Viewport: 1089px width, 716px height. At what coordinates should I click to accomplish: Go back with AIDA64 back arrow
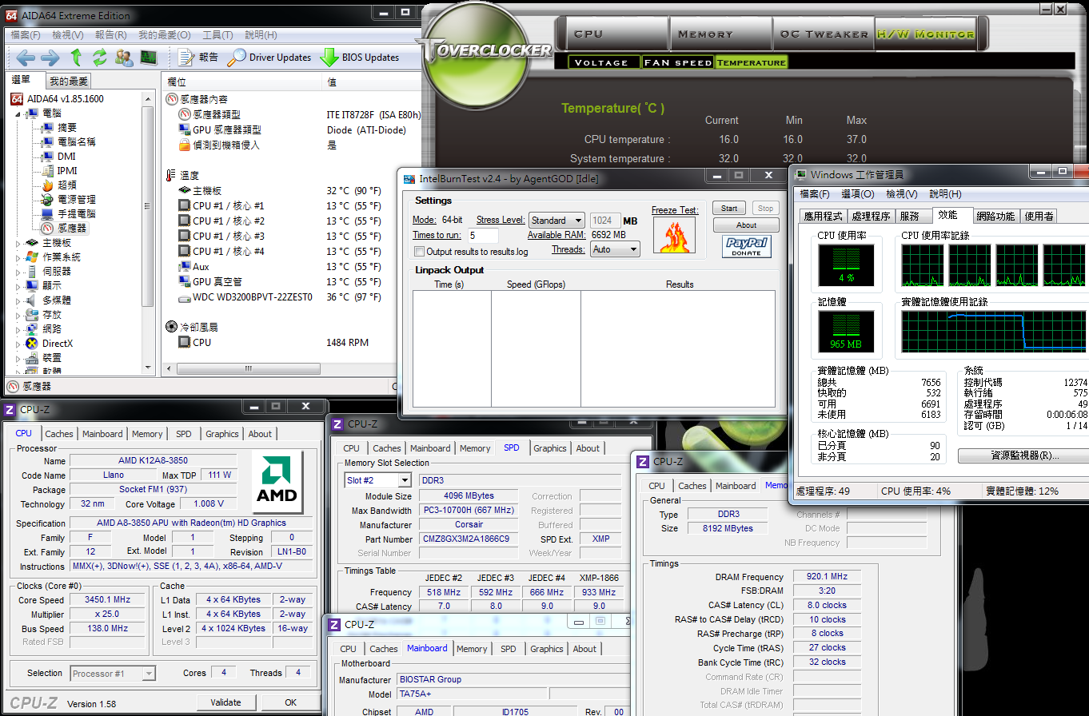click(26, 58)
